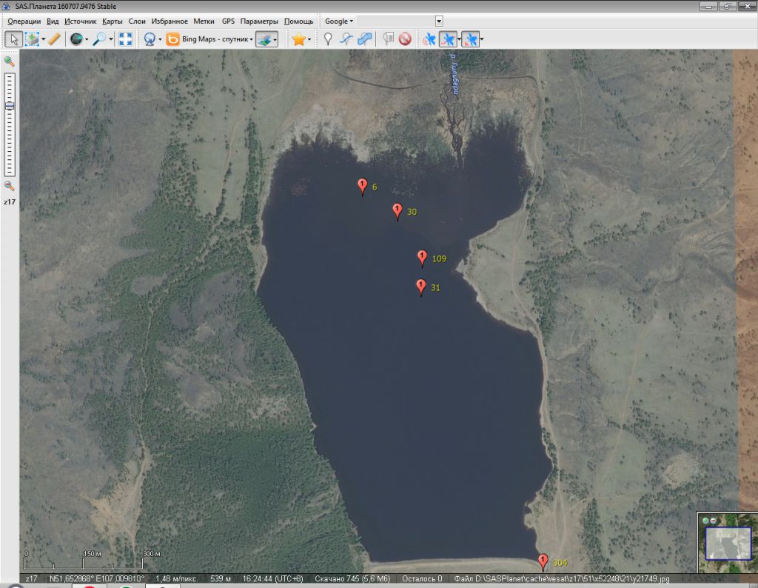758x588 pixels.
Task: Toggle the GPS tracking show button
Action: click(447, 39)
